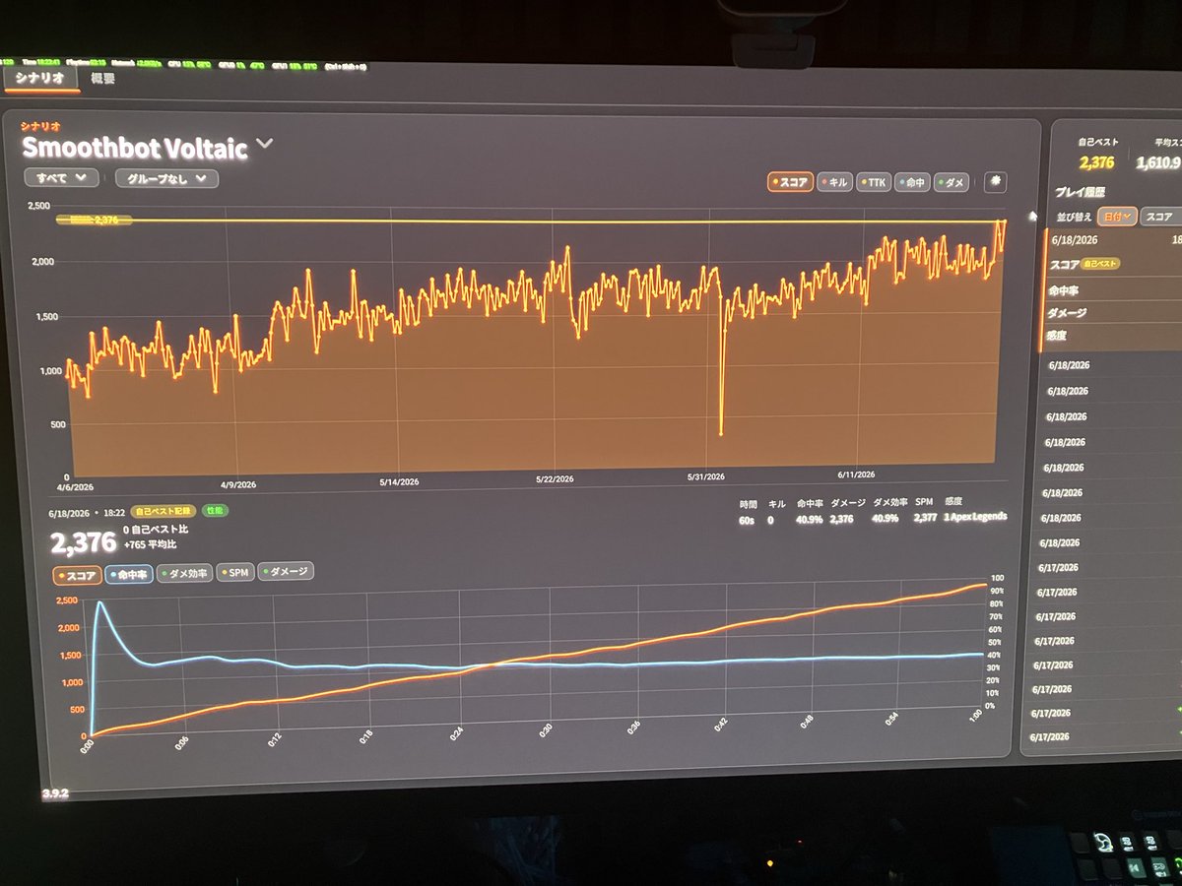The width and height of the screenshot is (1182, 886).
Task: Click the 5/14/2026 axis date label
Action: (x=399, y=482)
